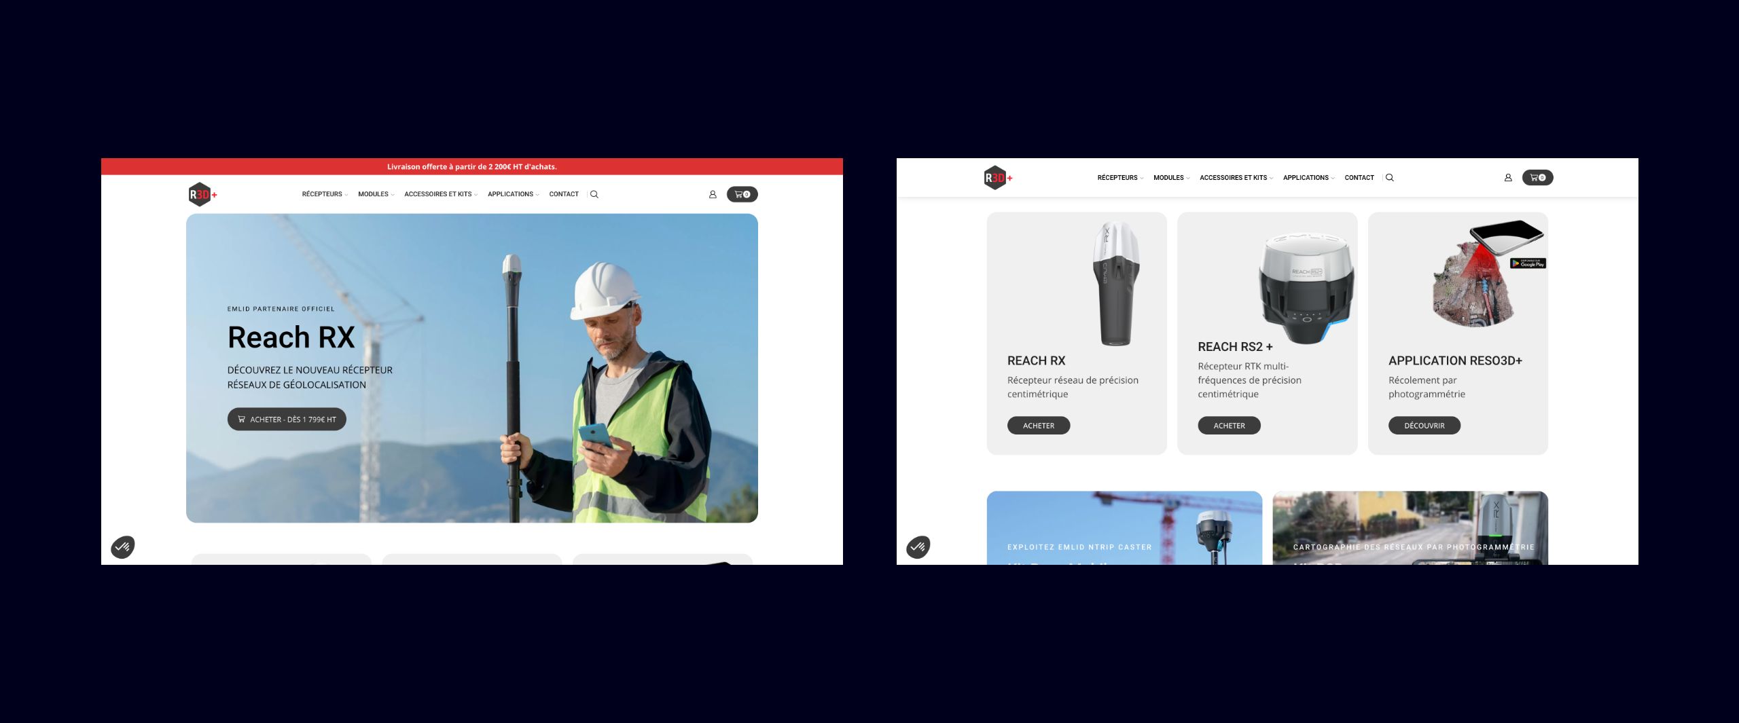1739x723 pixels.
Task: Click EMLID PARTENAIRE OFFICIEL text
Action: tap(281, 309)
